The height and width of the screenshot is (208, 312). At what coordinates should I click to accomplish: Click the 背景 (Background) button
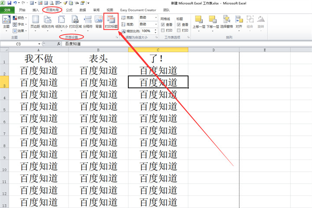(x=99, y=22)
